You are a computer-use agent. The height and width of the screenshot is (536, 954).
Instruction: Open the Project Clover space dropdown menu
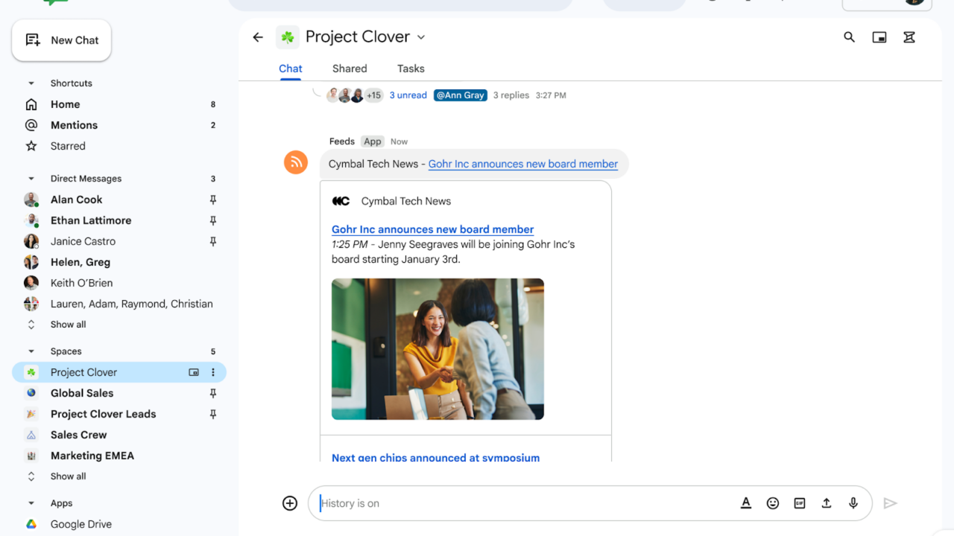pos(421,36)
